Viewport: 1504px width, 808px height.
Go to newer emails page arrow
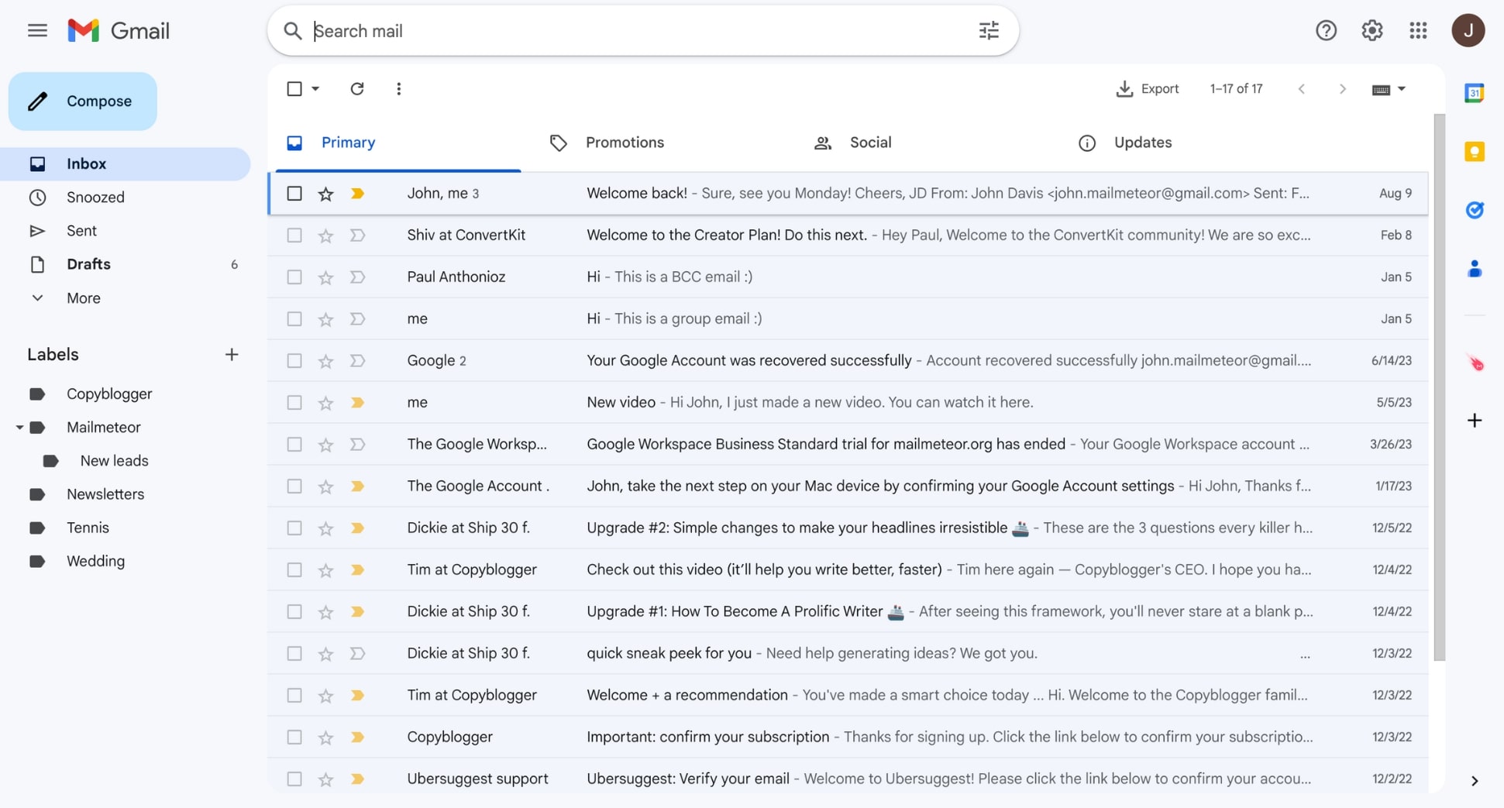1302,89
